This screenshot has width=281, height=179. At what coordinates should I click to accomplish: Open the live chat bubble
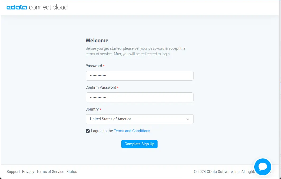point(262,167)
